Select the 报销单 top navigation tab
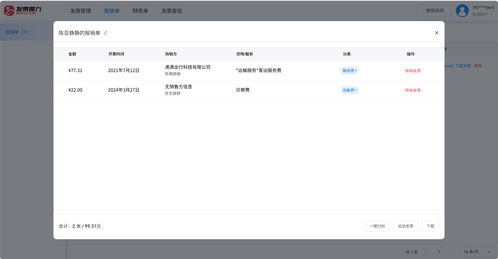The height and width of the screenshot is (259, 498). coord(112,11)
